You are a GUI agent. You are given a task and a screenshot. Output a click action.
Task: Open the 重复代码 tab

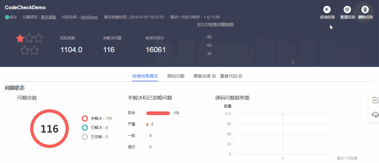coord(229,76)
